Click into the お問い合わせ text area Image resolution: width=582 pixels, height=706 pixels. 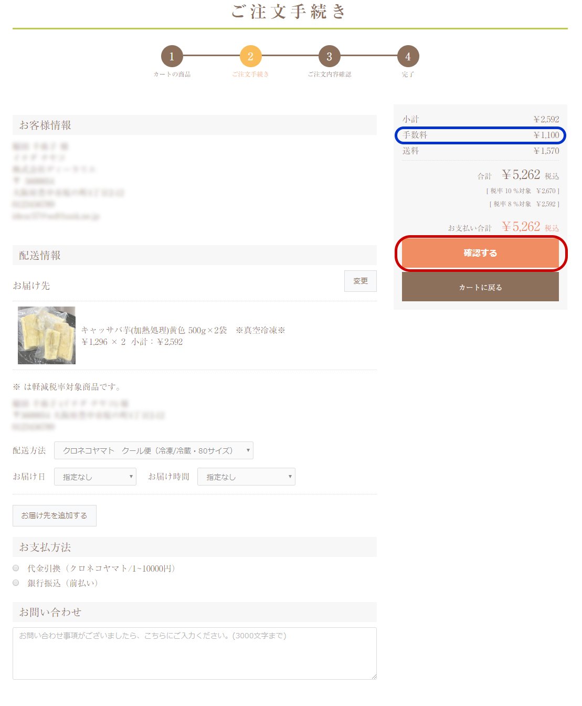click(195, 654)
